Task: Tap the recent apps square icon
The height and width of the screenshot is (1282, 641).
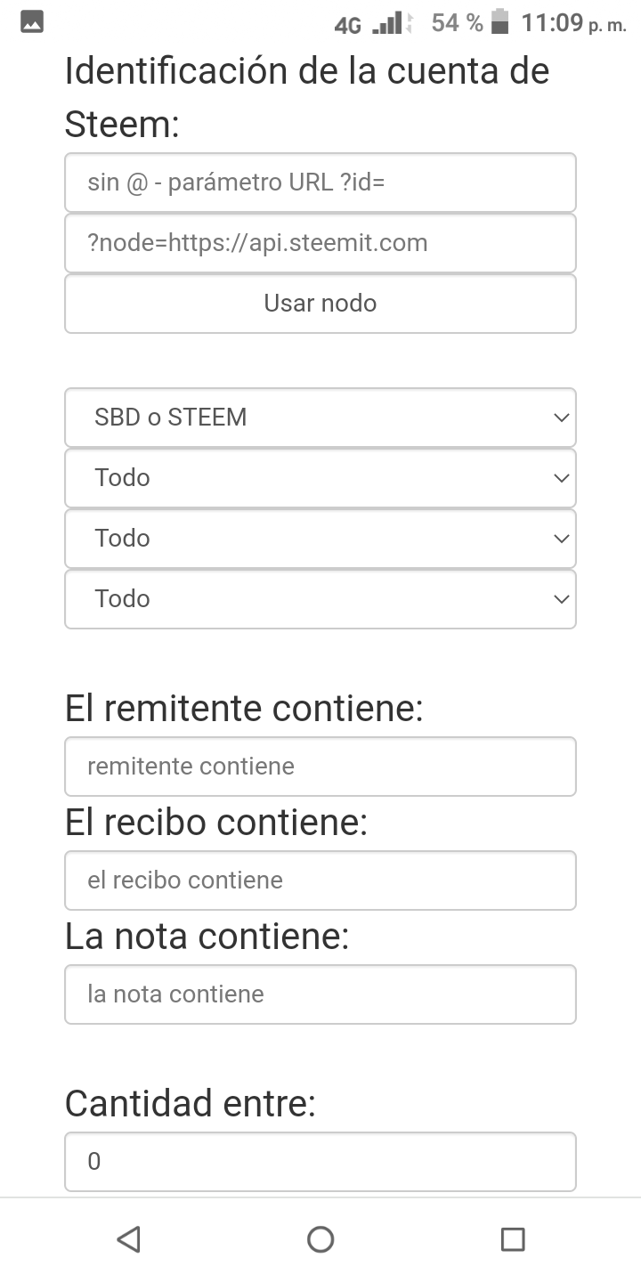Action: click(x=512, y=1238)
